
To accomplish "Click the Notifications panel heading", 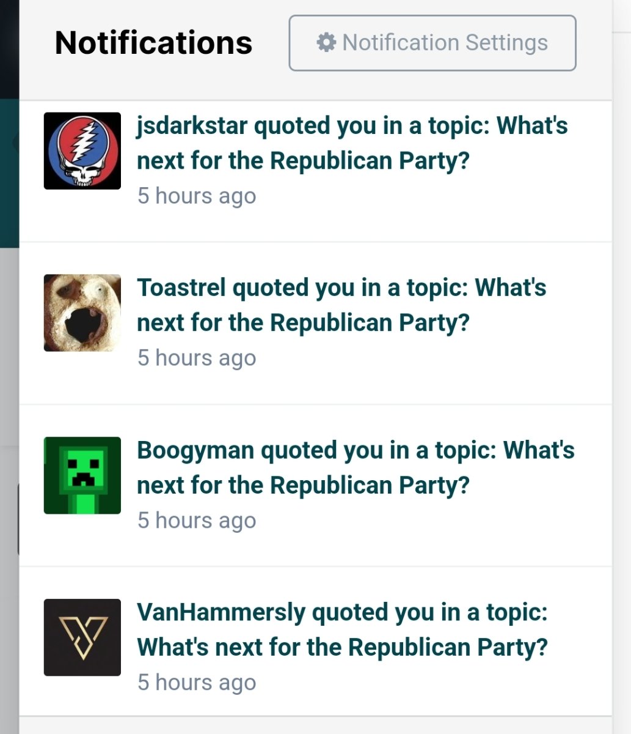I will point(153,43).
